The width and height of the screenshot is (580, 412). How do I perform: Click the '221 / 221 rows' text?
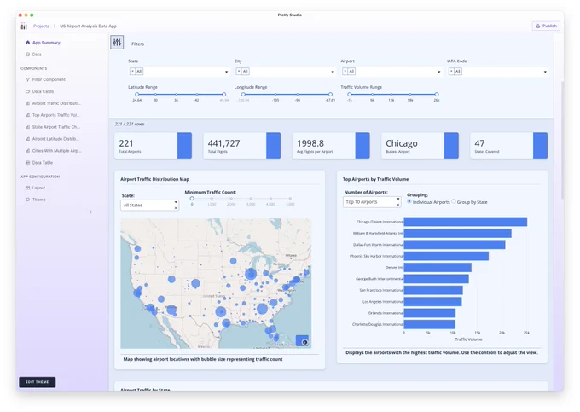[130, 124]
